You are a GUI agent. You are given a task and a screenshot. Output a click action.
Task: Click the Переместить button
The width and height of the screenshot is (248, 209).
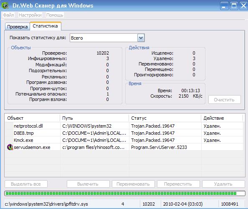178,184
